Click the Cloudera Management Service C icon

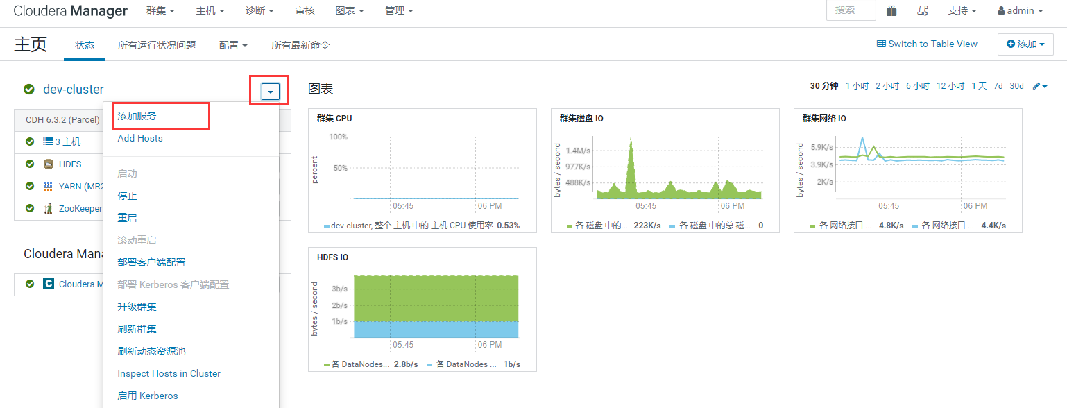pos(49,284)
